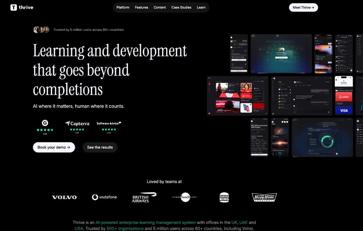The width and height of the screenshot is (363, 231).
Task: Click the Meet Thrive button
Action: (x=303, y=7)
